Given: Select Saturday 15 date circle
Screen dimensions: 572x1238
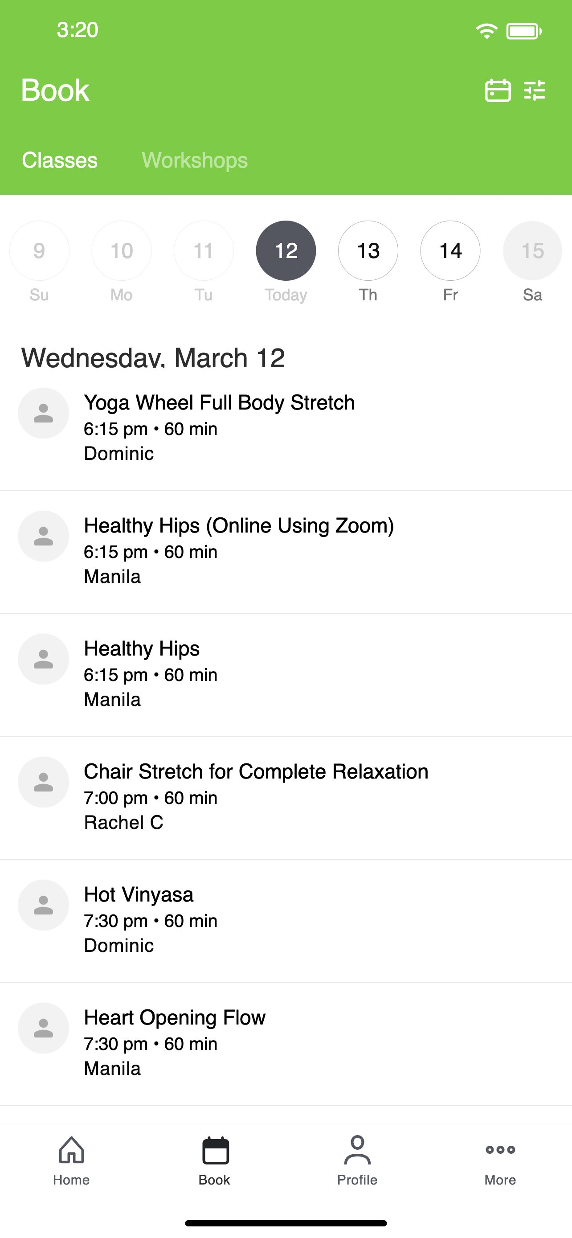Looking at the screenshot, I should 533,251.
